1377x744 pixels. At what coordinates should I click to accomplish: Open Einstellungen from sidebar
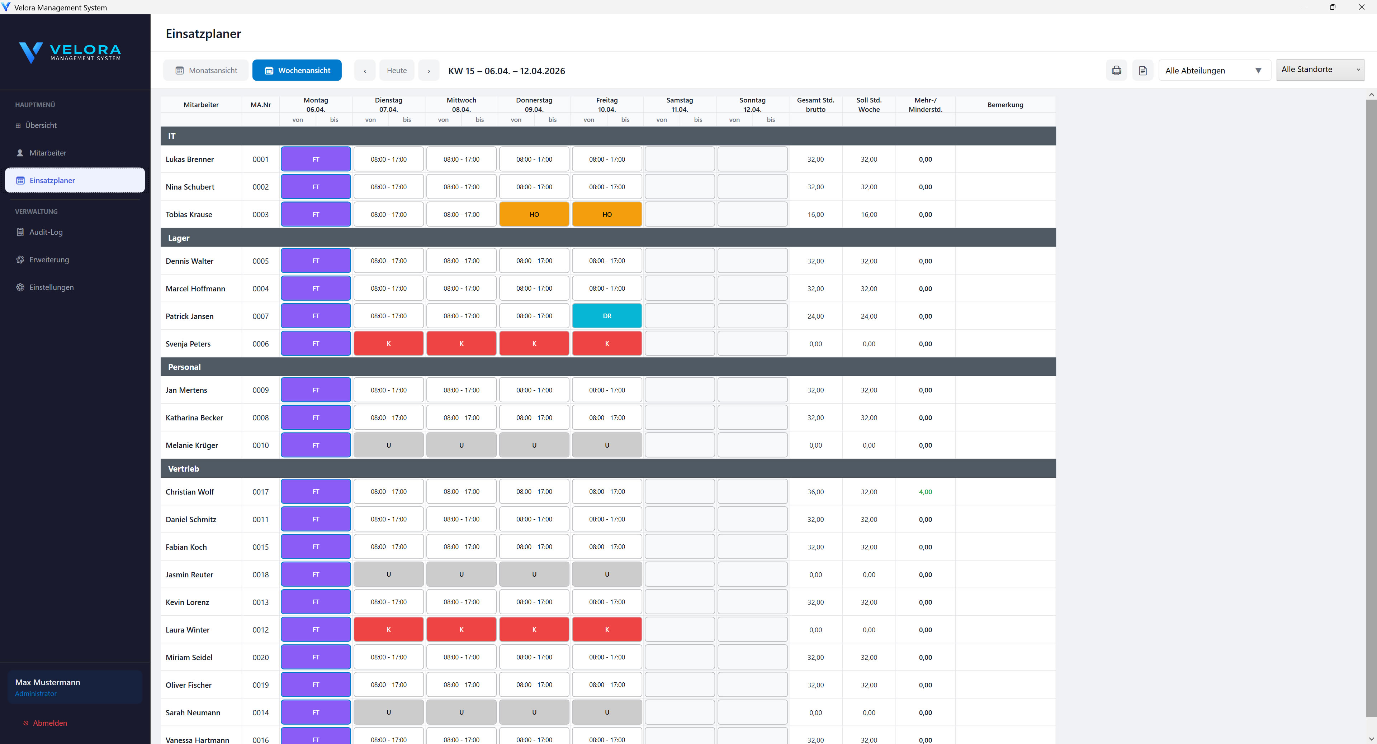(51, 287)
